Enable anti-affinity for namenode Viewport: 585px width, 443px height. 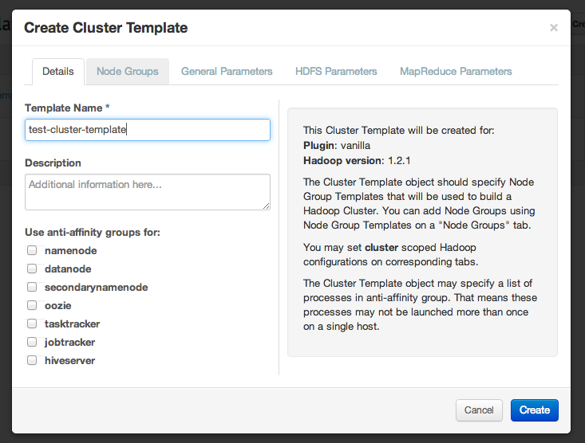point(32,250)
